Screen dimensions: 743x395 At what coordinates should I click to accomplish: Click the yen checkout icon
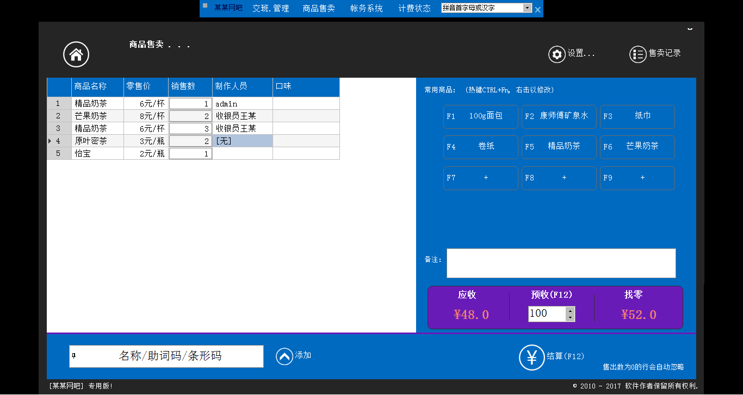click(x=531, y=358)
